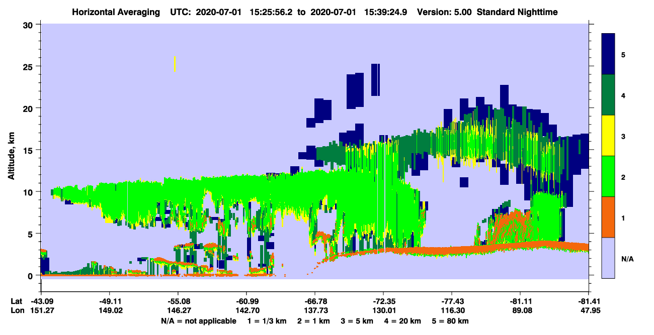Click the y-axis tick label 15
This screenshot has width=654, height=335.
pyautogui.click(x=29, y=150)
